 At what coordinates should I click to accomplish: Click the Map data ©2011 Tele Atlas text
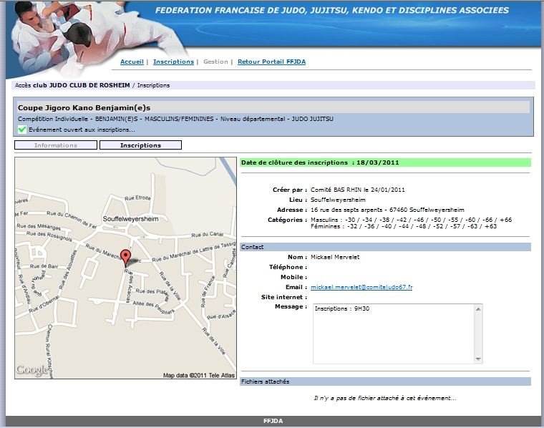coord(198,375)
